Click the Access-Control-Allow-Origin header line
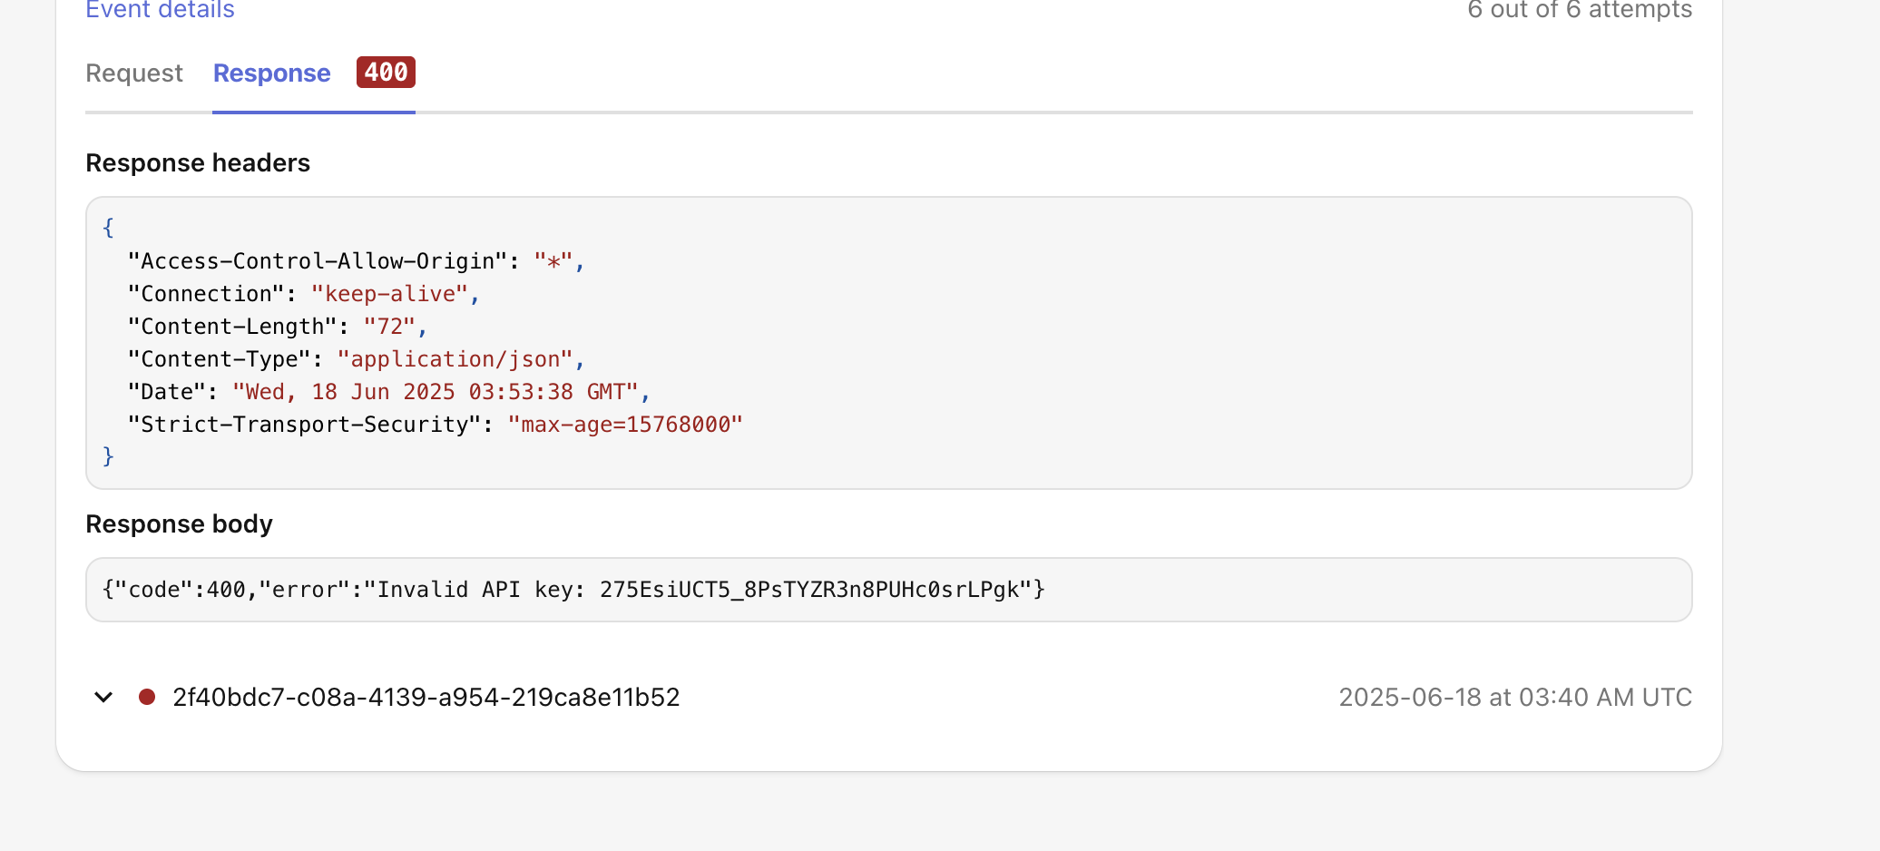 coord(357,261)
